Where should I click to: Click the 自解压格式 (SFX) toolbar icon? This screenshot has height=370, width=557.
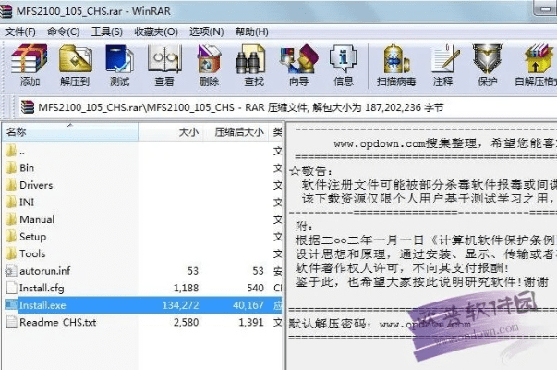[x=539, y=59]
